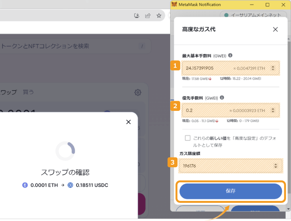The image size is (291, 221).
Task: Click the MetaMask window scroll down arrow
Action: [x=289, y=209]
